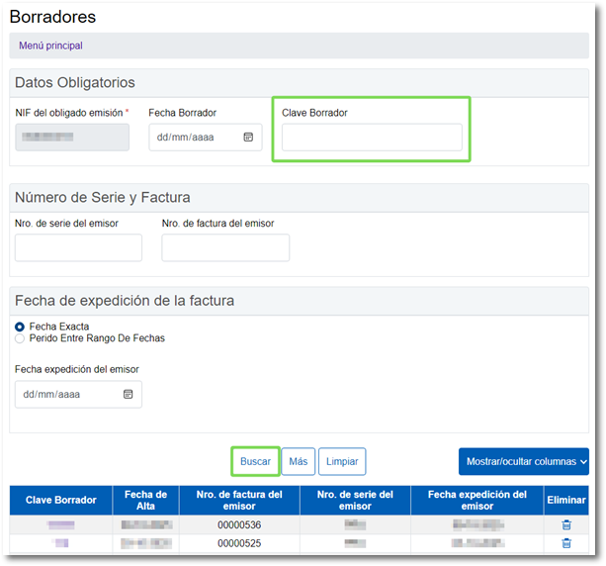Select Perido Entre Rango De Fechas option
This screenshot has height=566, width=606.
point(21,338)
